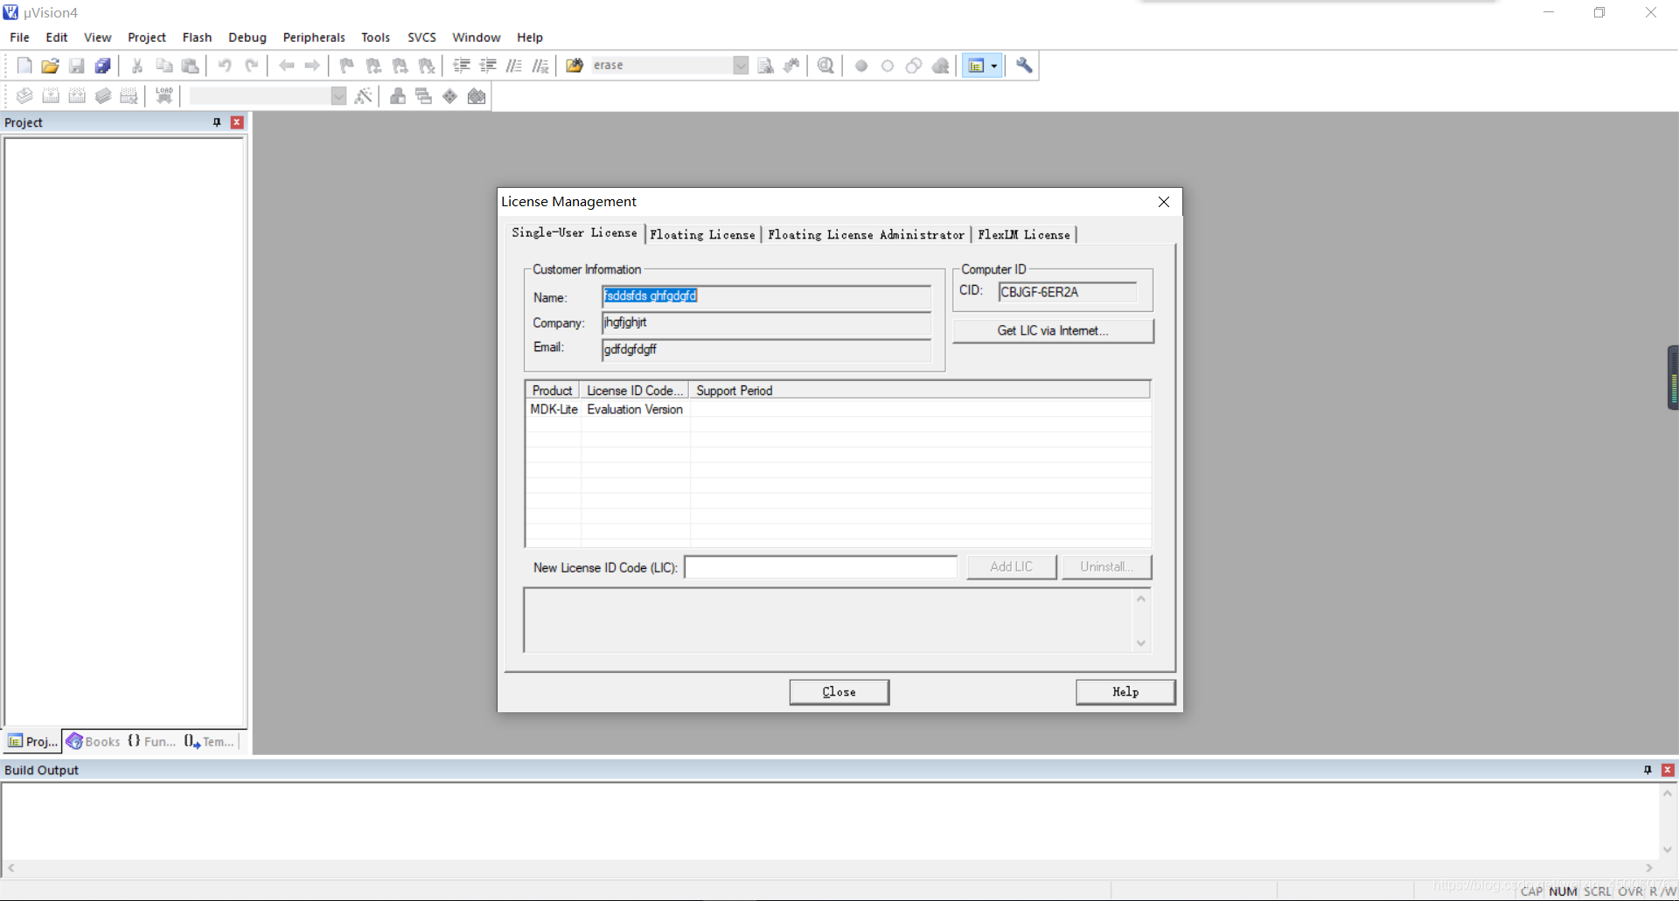Open the File menu
Viewport: 1679px width, 901px height.
click(x=19, y=38)
